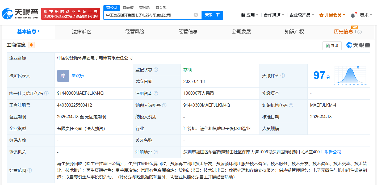Expand the 应用 dropdown menu
The image size is (377, 185).
(250, 15)
